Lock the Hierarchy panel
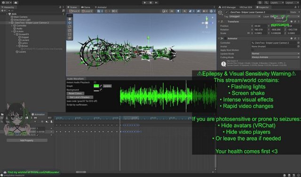 click(60, 7)
